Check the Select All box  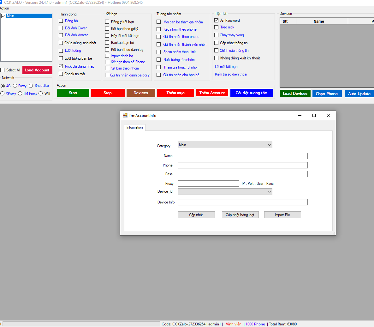point(3,70)
